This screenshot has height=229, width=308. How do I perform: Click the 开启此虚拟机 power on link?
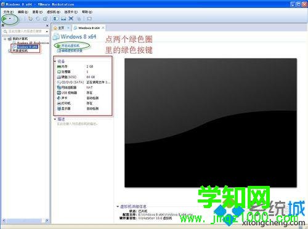tap(70, 46)
